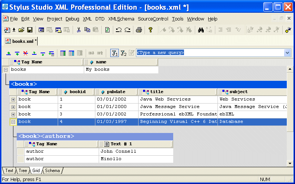Screen dimensions: 295x184
Task: Click the Save file toolbar icon
Action: (x=29, y=30)
